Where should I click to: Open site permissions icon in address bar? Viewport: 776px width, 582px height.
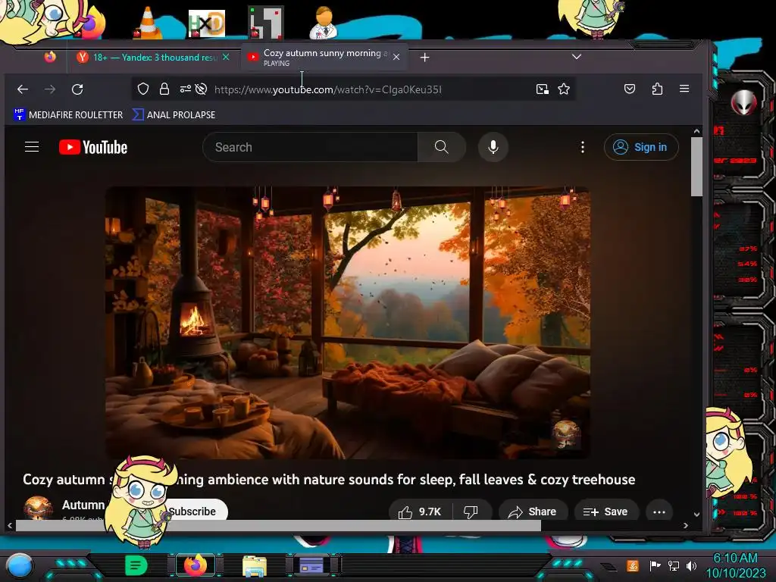pyautogui.click(x=186, y=89)
